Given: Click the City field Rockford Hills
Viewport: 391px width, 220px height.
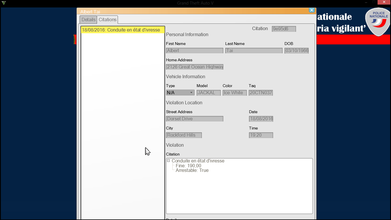Looking at the screenshot, I should 184,135.
